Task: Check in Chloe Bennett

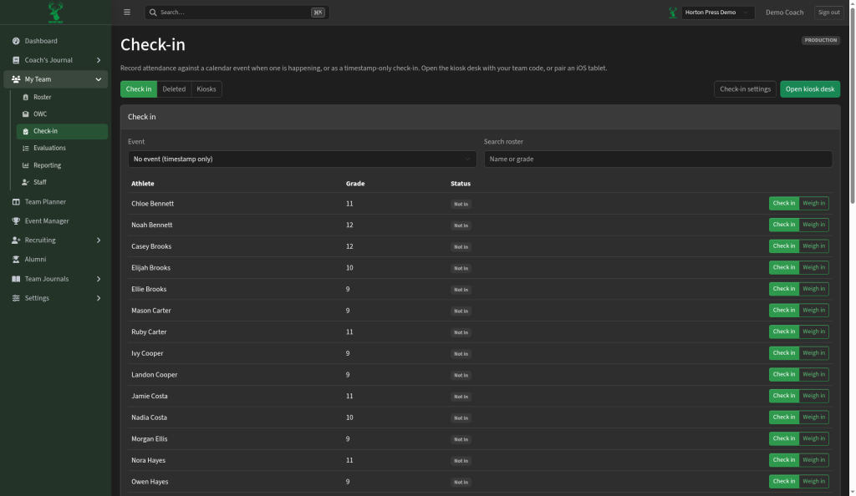Action: 784,203
